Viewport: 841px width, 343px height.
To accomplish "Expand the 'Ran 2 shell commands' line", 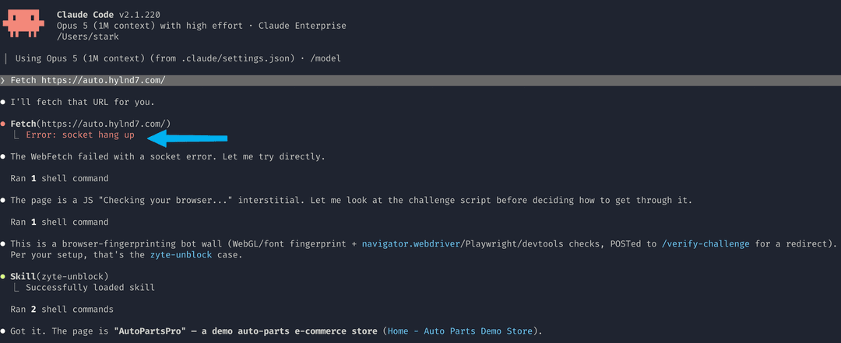I will (x=62, y=310).
